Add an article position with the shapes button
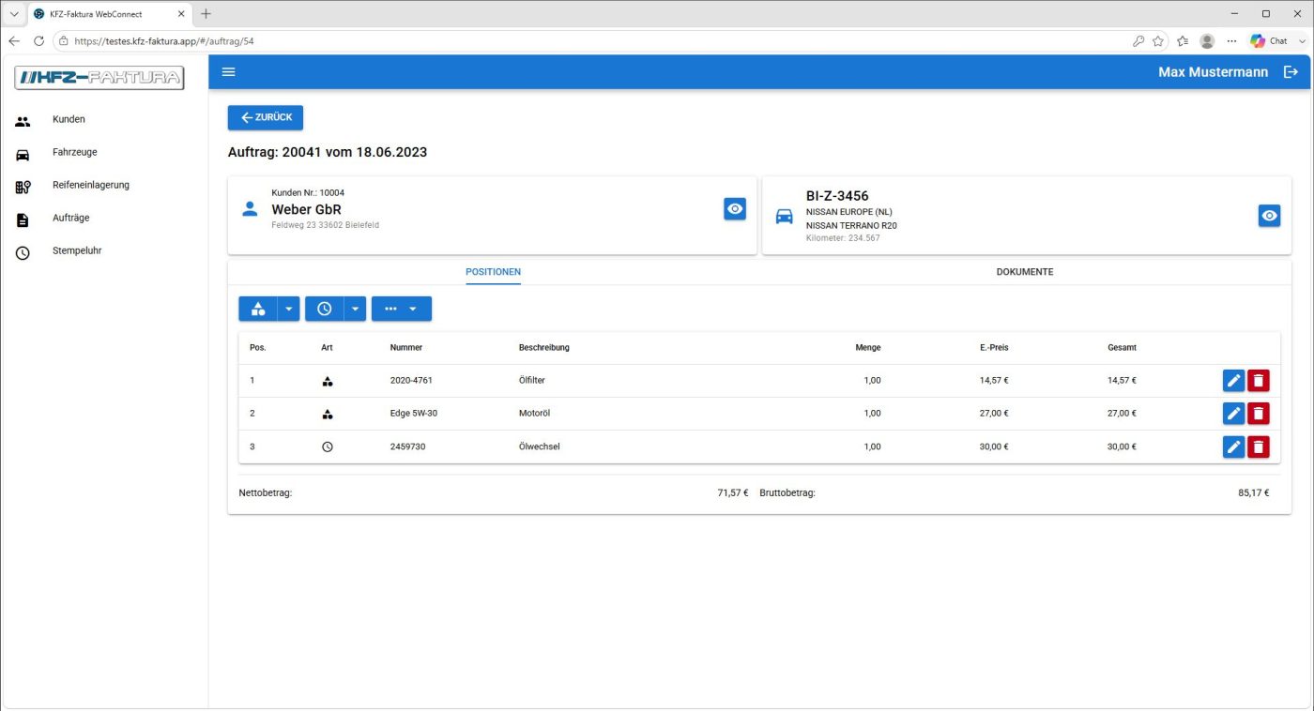Screen dimensions: 1314x711 [258, 309]
